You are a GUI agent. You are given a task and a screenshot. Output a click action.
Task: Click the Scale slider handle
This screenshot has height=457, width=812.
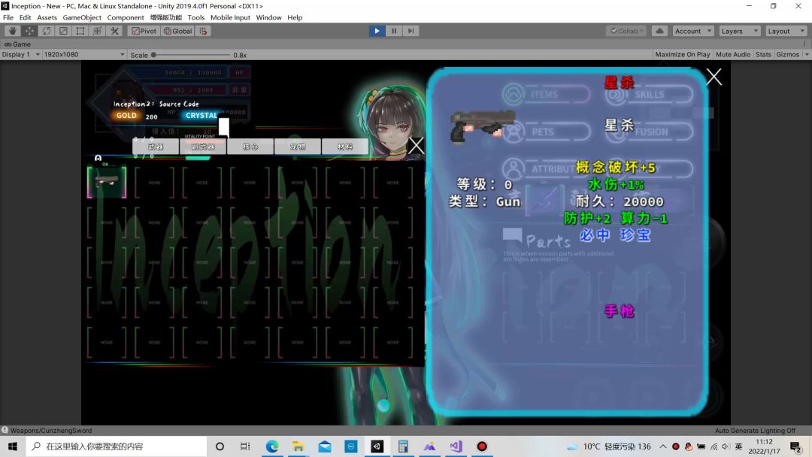coord(153,55)
